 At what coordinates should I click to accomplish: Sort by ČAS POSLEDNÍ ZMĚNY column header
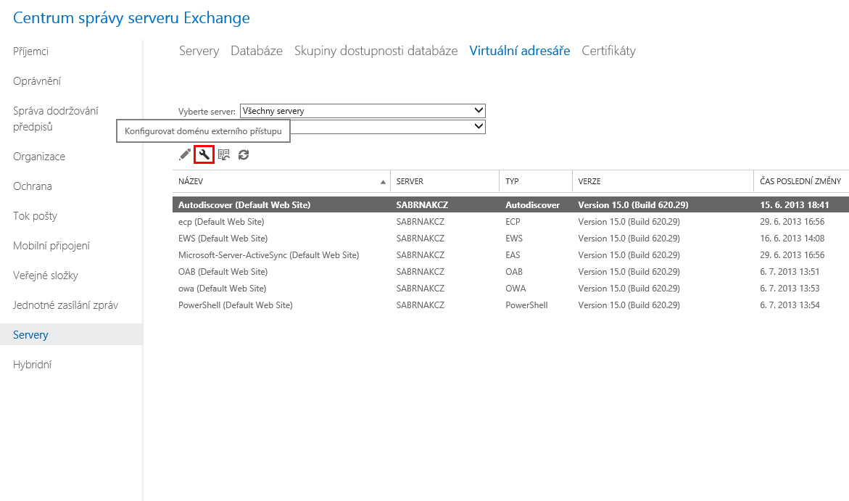[x=800, y=181]
